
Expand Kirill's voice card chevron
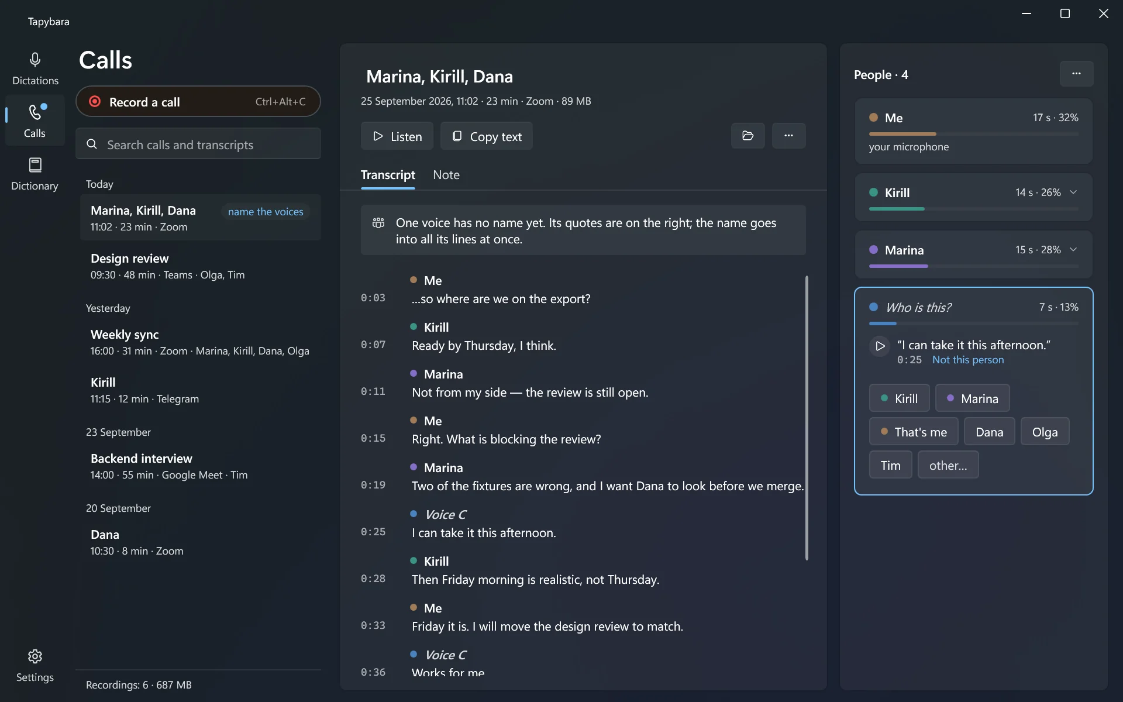[x=1073, y=192]
